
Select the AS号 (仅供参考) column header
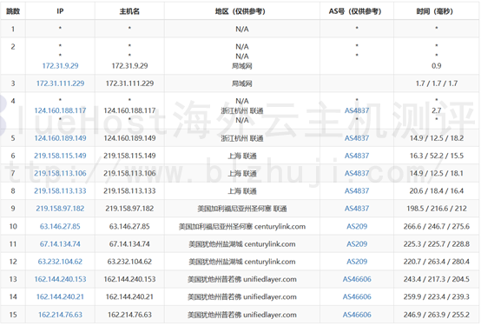pos(357,11)
